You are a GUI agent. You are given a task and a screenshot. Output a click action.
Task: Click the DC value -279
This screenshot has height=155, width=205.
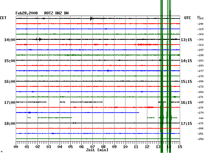point(200,113)
